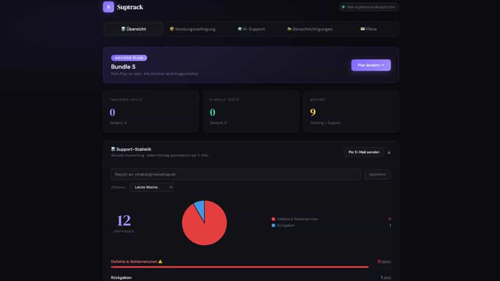Click the yellow warning icon beside Defekte & Reklamationen

tap(161, 262)
